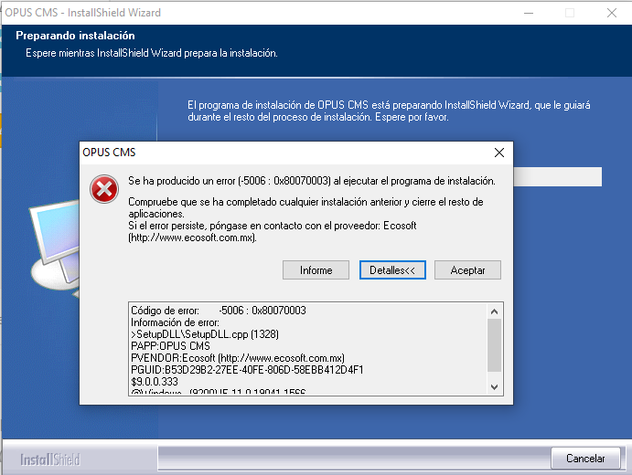
Task: Open the error report with Informe
Action: pos(316,270)
